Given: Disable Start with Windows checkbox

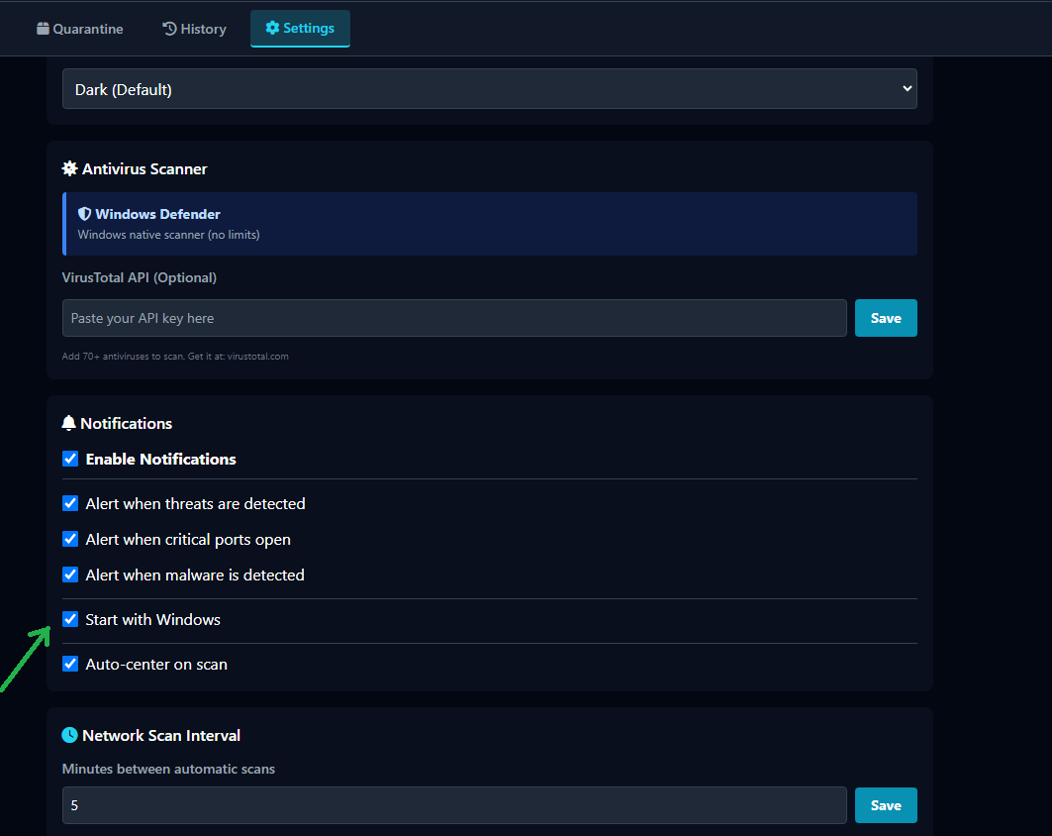Looking at the screenshot, I should (x=70, y=619).
